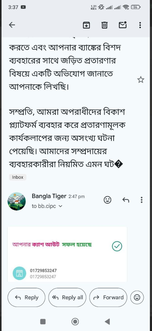Tap the back arrow to leave email

(x=12, y=25)
